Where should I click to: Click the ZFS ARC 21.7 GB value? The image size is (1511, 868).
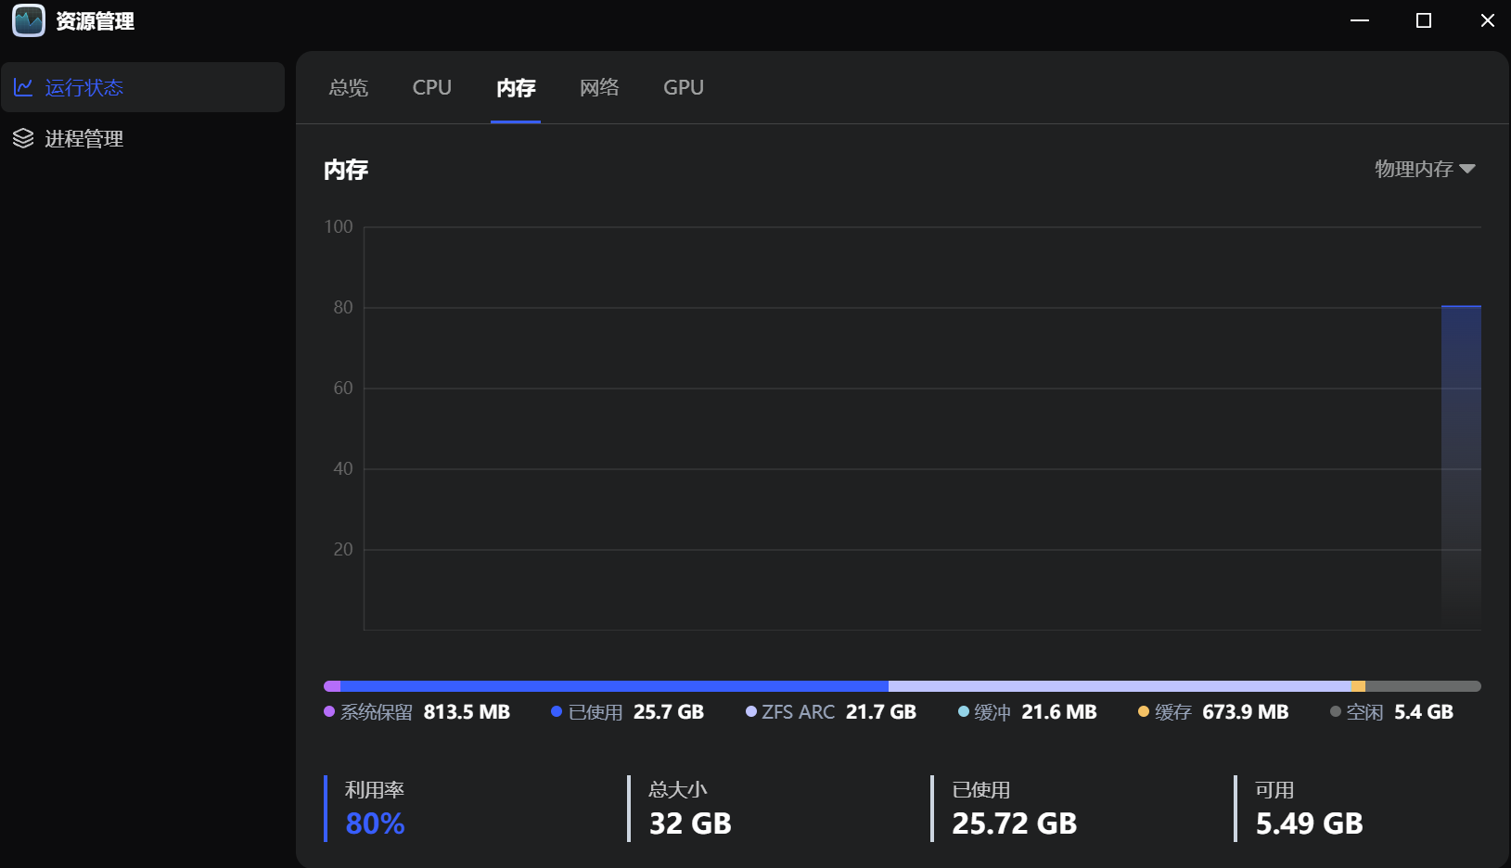[x=881, y=712]
